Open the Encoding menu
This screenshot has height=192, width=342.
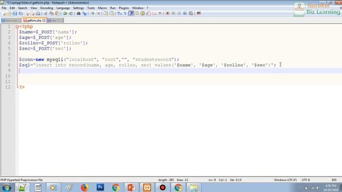click(x=46, y=8)
